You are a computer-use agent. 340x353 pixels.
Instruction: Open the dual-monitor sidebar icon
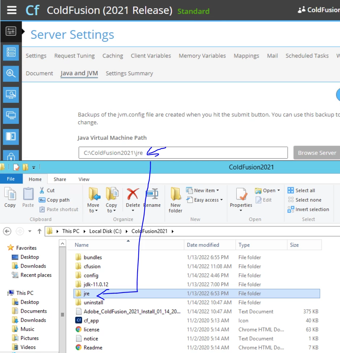point(11,116)
